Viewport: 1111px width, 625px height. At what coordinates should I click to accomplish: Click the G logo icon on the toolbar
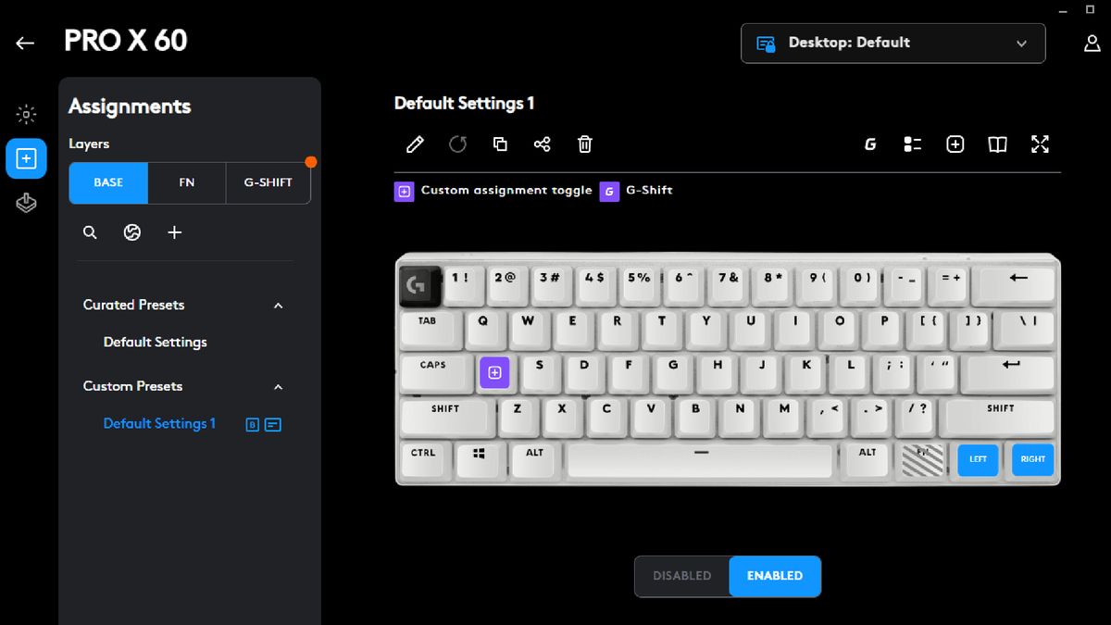pyautogui.click(x=869, y=144)
